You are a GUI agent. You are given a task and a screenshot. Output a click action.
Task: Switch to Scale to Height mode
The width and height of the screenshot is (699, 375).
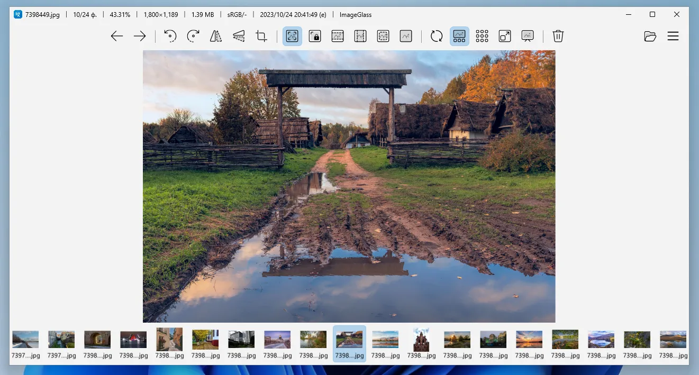[x=360, y=36]
